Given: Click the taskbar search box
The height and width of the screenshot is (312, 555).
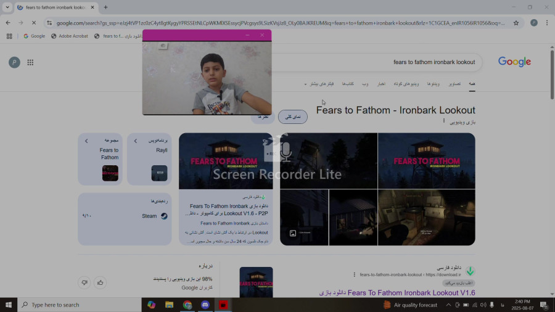Looking at the screenshot, I should pyautogui.click(x=80, y=305).
